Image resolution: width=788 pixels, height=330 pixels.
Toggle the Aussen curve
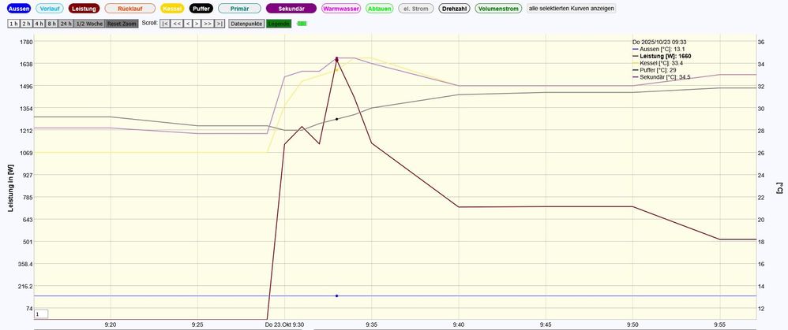click(x=18, y=8)
